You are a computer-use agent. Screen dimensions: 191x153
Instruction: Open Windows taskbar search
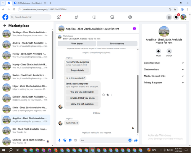click(x=11, y=150)
